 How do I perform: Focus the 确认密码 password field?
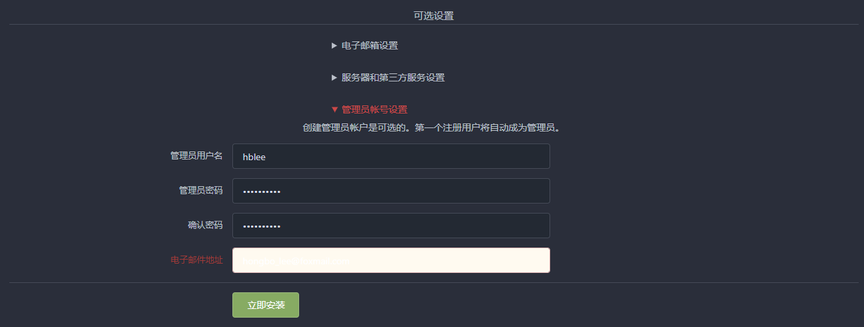[391, 226]
